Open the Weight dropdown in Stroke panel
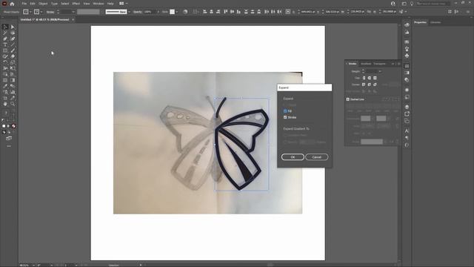Viewport: 474px width, 267px height. [x=380, y=71]
